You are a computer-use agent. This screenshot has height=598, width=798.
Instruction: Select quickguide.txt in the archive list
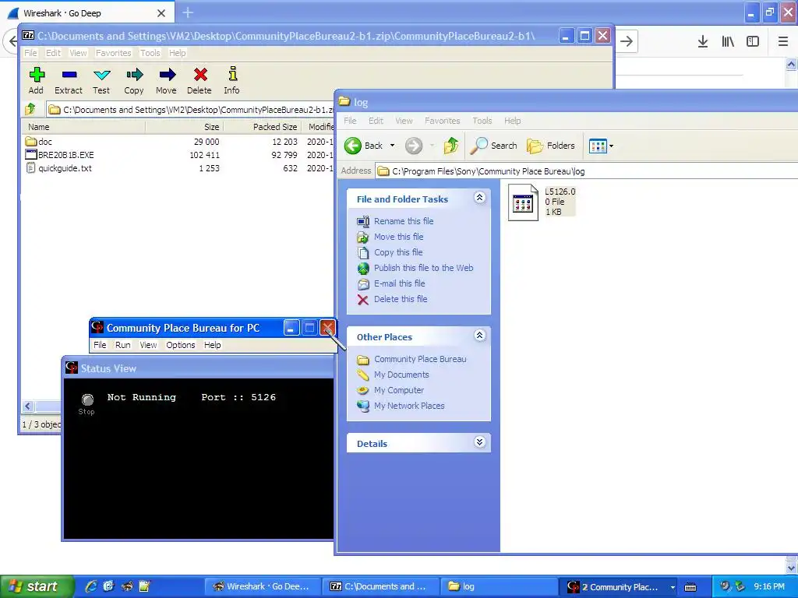(58, 168)
